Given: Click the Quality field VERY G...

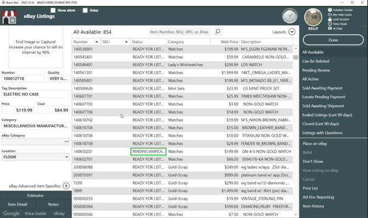Looking at the screenshot, I should pos(59,79).
